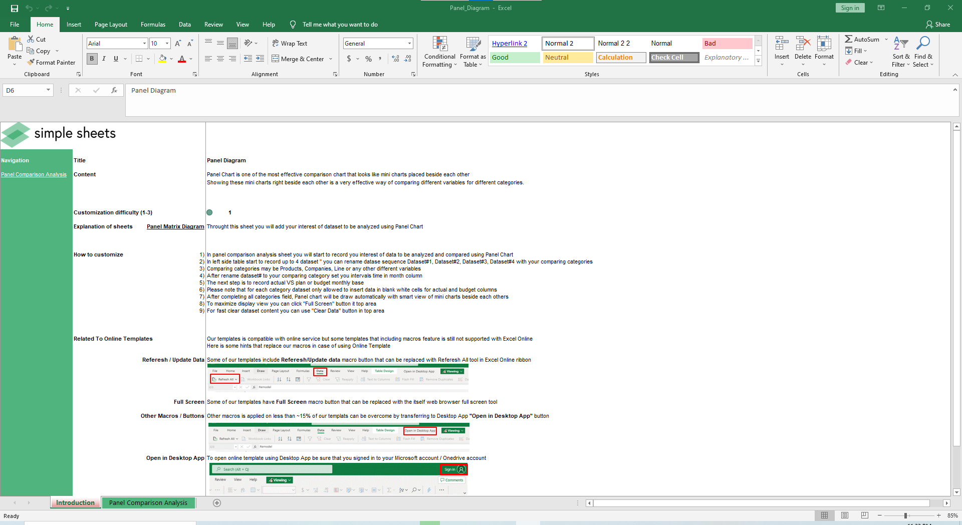Add a new sheet with plus icon

(217, 503)
